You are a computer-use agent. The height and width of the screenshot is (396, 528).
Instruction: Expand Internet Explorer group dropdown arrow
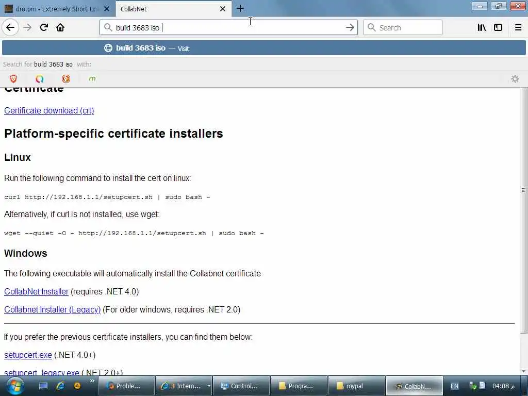pyautogui.click(x=209, y=386)
